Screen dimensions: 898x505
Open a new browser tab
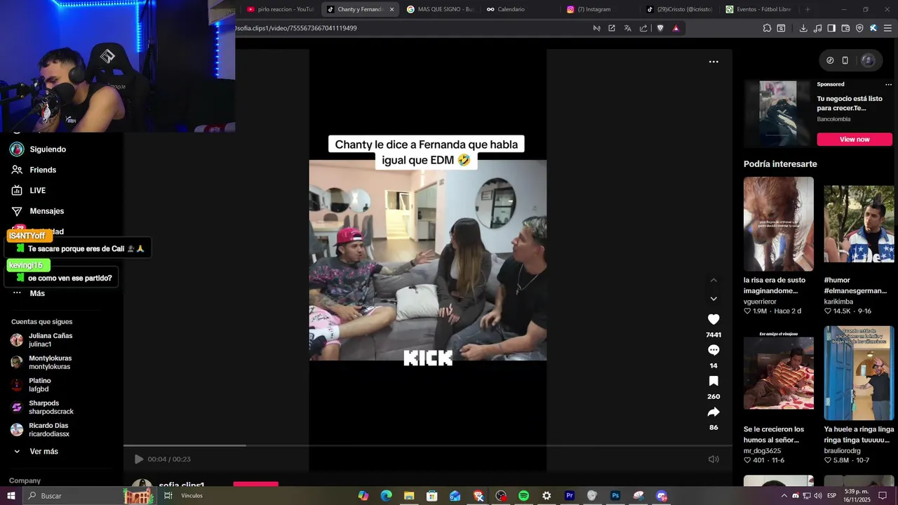[x=807, y=9]
